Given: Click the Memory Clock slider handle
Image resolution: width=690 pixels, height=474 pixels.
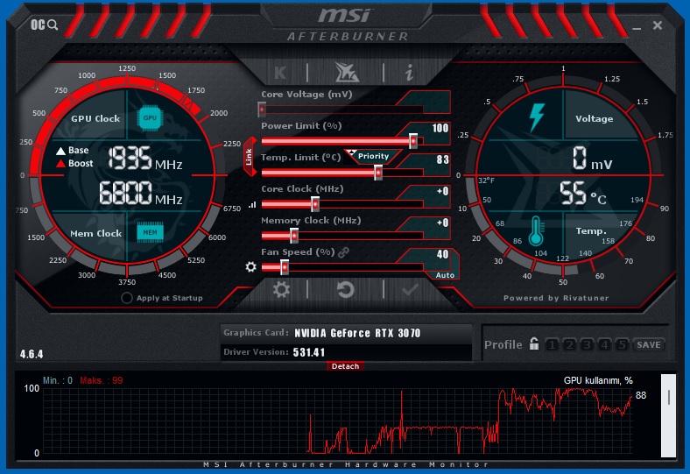Looking at the screenshot, I should click(294, 236).
